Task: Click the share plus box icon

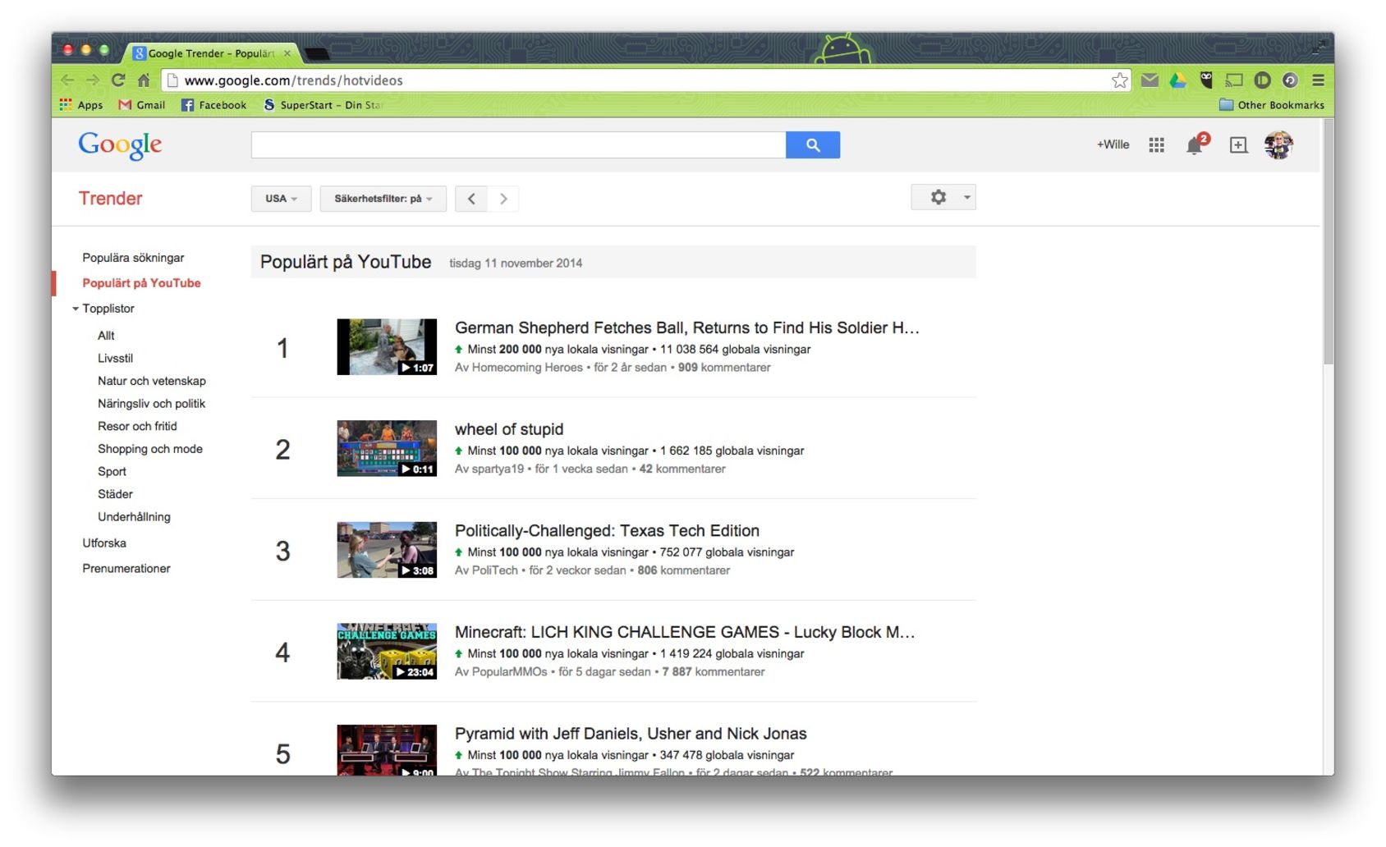Action: pyautogui.click(x=1238, y=145)
